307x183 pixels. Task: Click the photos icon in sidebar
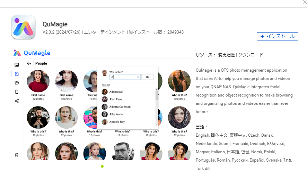(17, 65)
